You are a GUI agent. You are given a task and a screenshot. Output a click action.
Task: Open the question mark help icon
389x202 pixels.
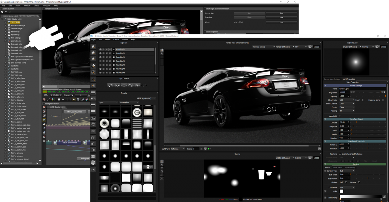pos(93,170)
